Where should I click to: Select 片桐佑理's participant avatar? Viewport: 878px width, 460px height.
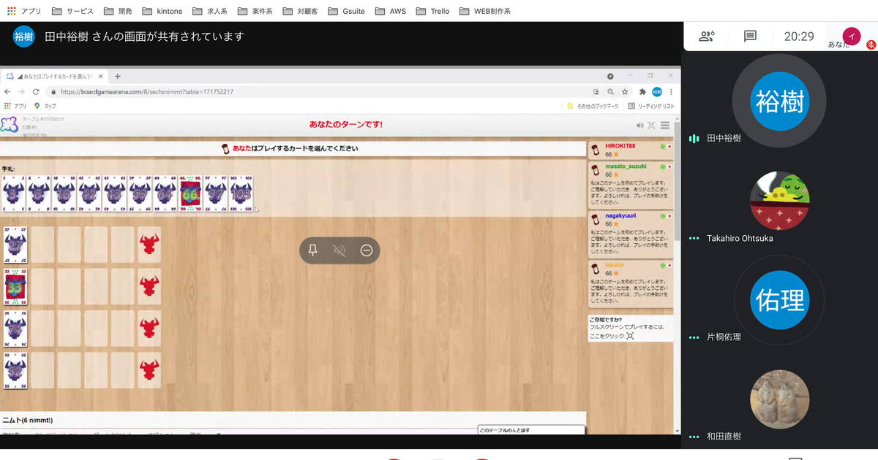point(779,300)
